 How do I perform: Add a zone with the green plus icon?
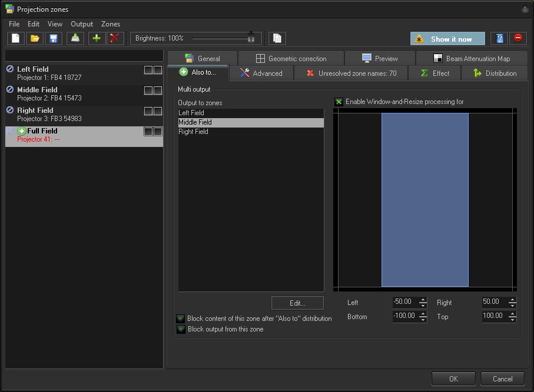pyautogui.click(x=97, y=39)
